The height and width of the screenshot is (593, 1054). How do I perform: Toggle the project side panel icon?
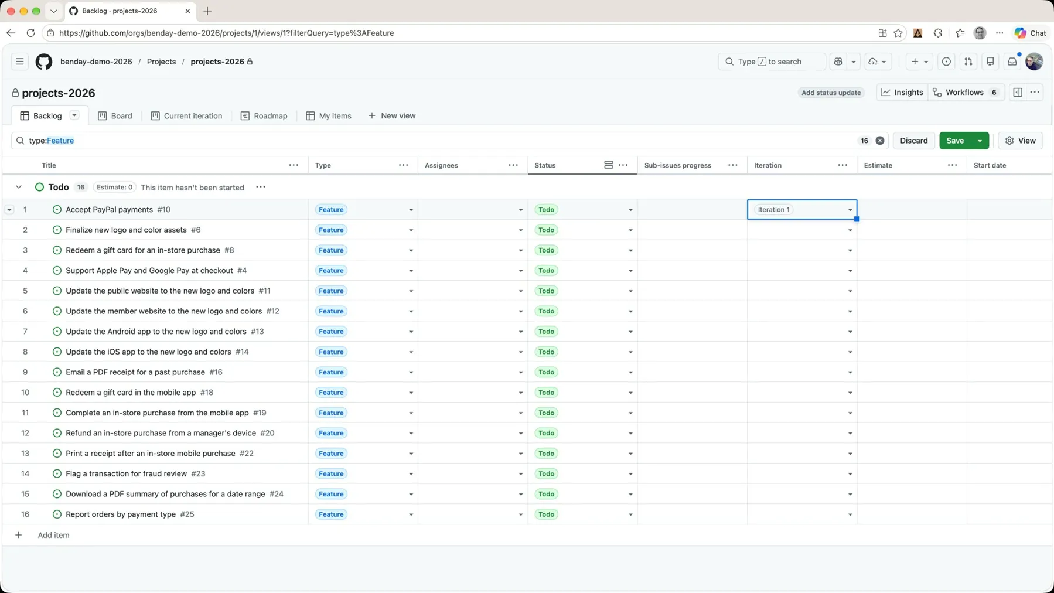(1018, 92)
